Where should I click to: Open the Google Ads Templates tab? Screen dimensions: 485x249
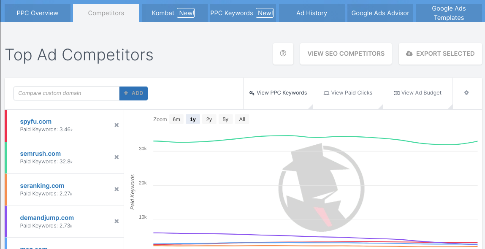pos(449,13)
